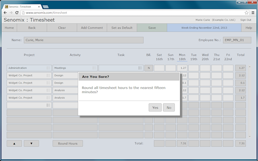Click the Monday 1.27 hours cell
The image size is (258, 161).
[182, 68]
